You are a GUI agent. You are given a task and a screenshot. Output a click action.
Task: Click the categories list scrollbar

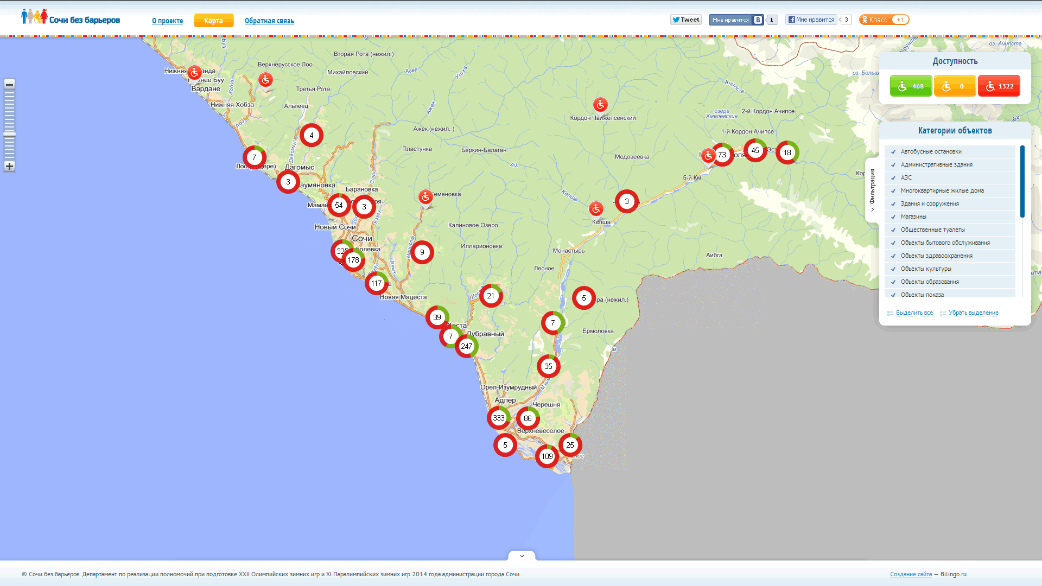[1022, 181]
